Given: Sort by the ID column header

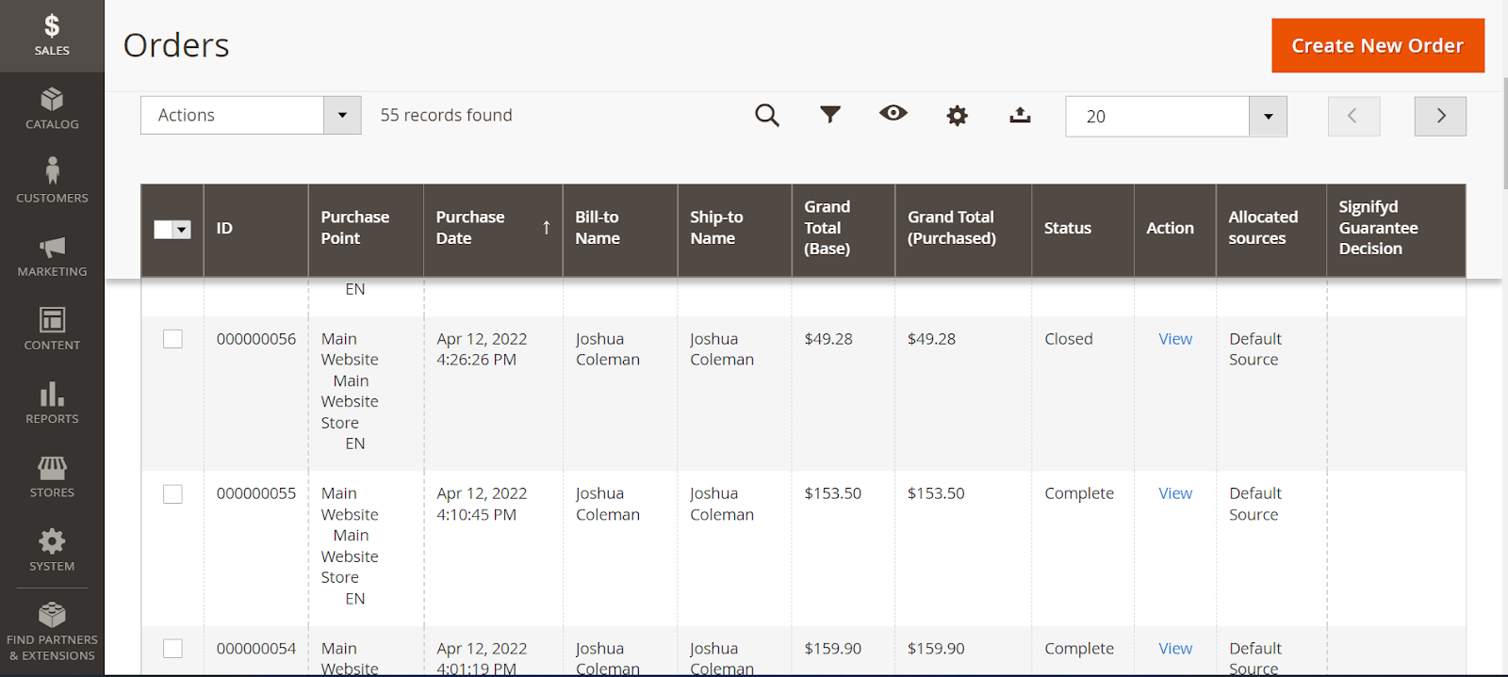Looking at the screenshot, I should tap(255, 229).
